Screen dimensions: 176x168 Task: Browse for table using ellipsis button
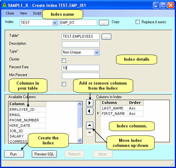pos(106,36)
